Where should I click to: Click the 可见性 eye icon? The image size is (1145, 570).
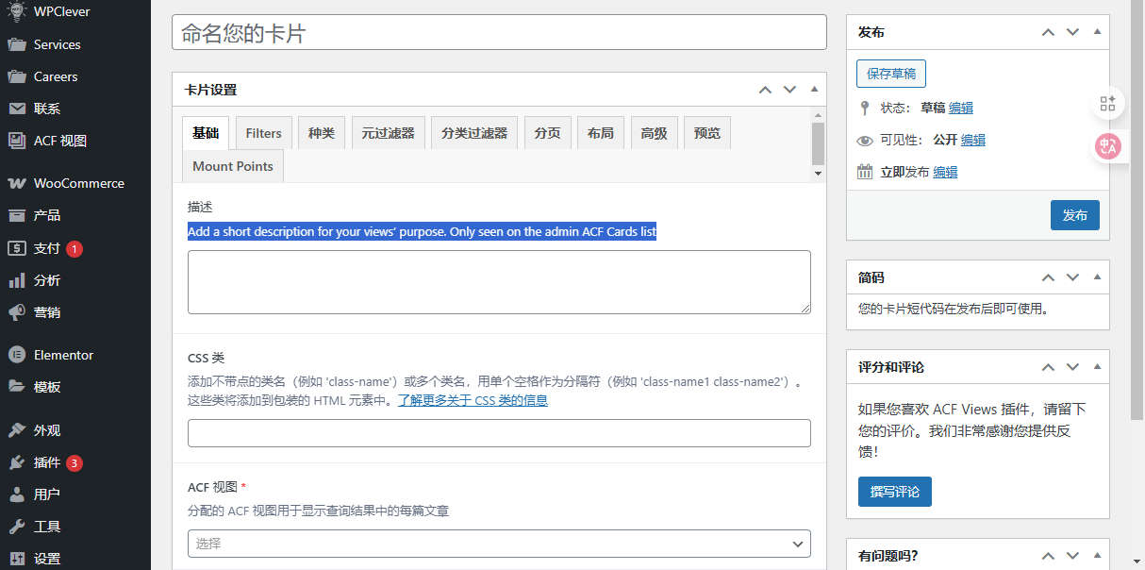pos(865,141)
